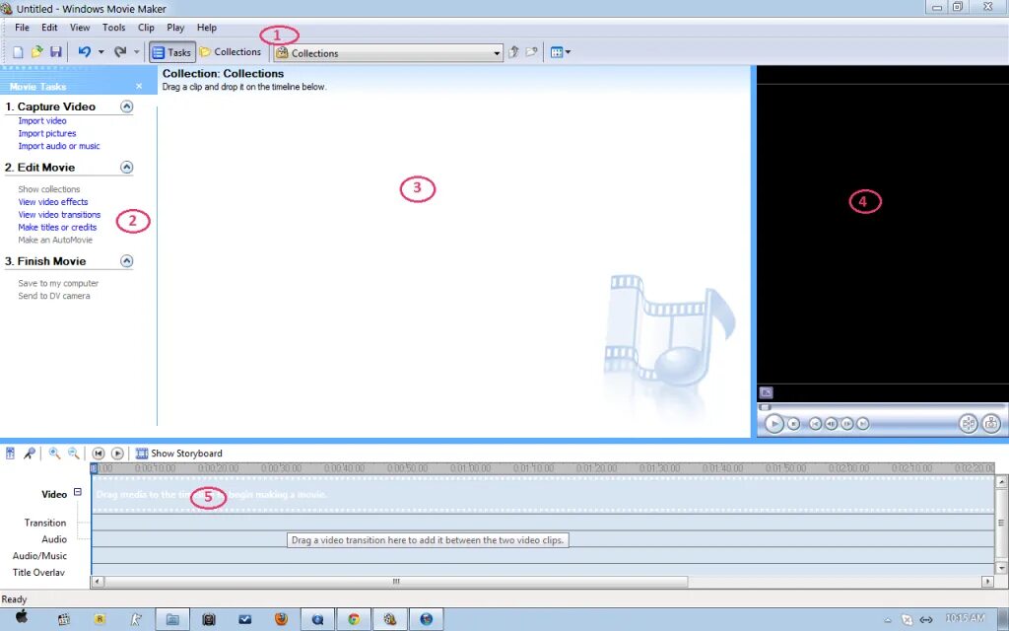The image size is (1009, 631).
Task: Click the Next Frame button
Action: (x=847, y=424)
